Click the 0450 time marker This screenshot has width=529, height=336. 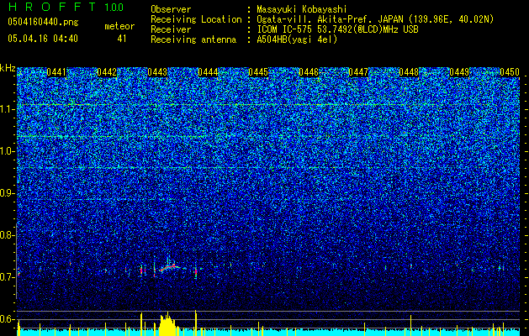point(510,72)
